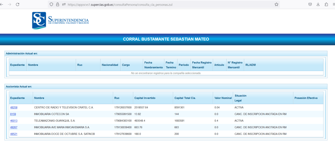Viewport: 335px width, 142px height.
Task: Open the Firefox hamburger menu
Action: 333,4
